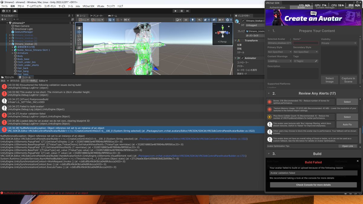Viewport: 363px width, 204px height.
Task: Open the ローカル handle rotation dropdown
Action: [97, 20]
